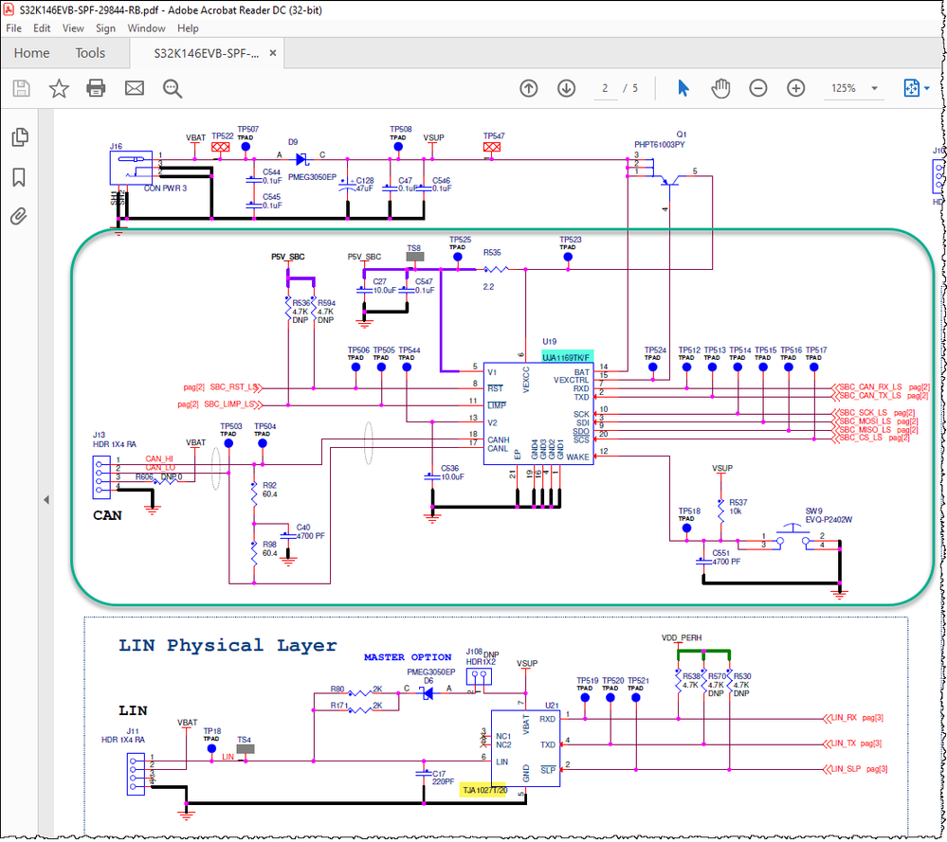Image resolution: width=947 pixels, height=842 pixels.
Task: Toggle the Hand pan tool
Action: click(x=720, y=87)
